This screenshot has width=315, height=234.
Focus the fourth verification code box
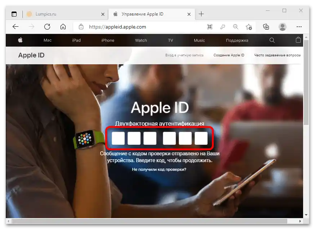[169, 138]
